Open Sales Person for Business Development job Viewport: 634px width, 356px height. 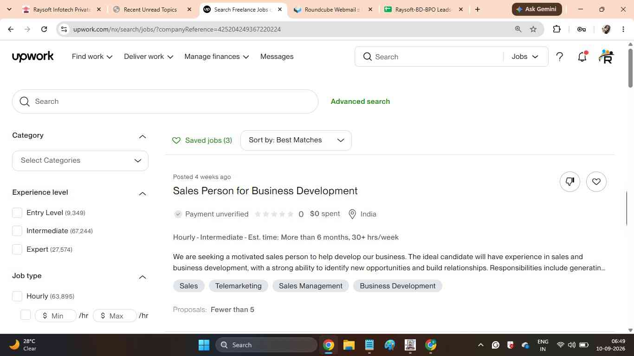click(265, 191)
